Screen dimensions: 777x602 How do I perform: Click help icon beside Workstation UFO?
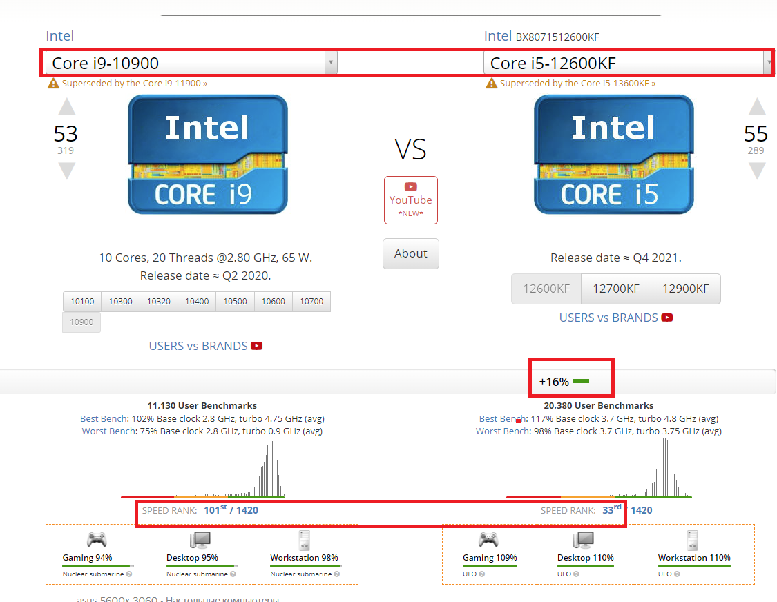677,574
